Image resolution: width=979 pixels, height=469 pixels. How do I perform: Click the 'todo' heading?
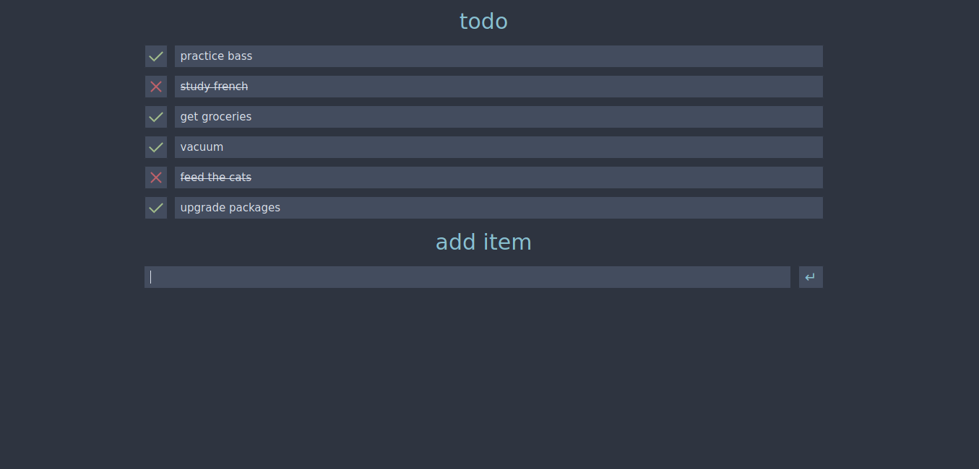pyautogui.click(x=483, y=22)
